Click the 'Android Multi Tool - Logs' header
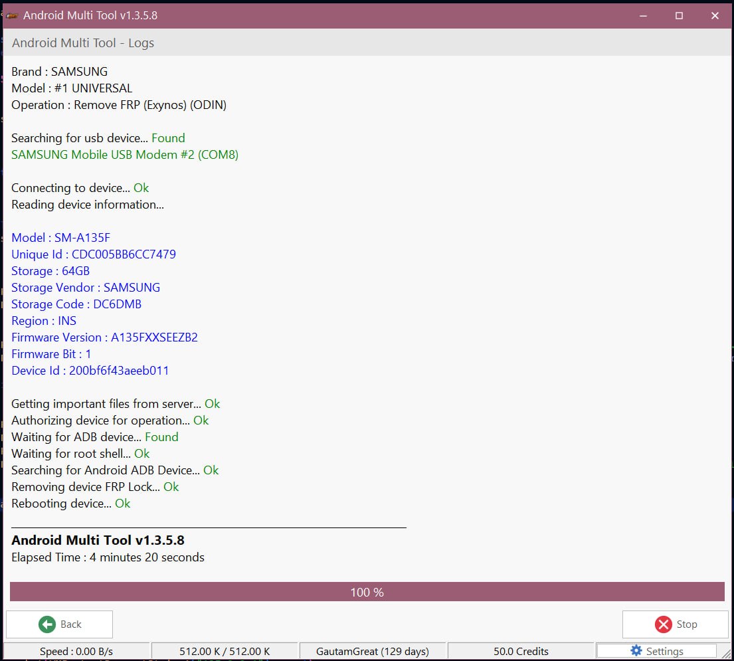734x661 pixels. pyautogui.click(x=83, y=43)
